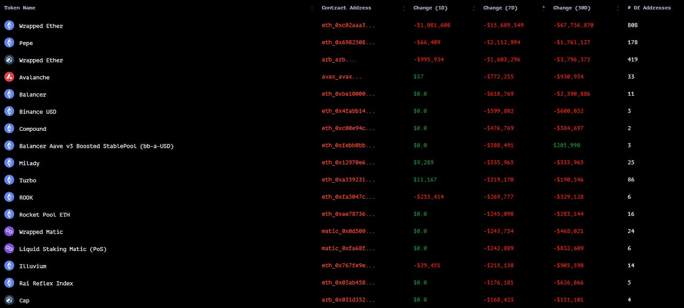Click the 808 address count
Viewport: 684px width, 308px height.
(x=632, y=25)
